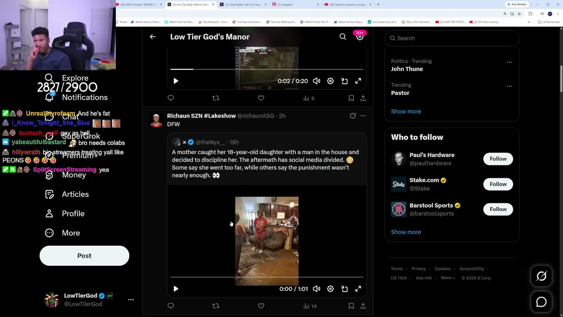Image resolution: width=563 pixels, height=317 pixels.
Task: Open Money in the sidebar
Action: [65, 175]
